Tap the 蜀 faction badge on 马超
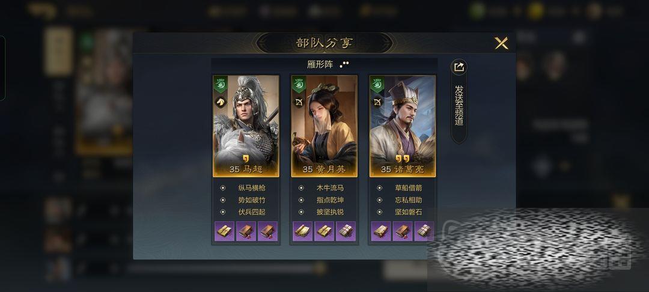 (221, 84)
